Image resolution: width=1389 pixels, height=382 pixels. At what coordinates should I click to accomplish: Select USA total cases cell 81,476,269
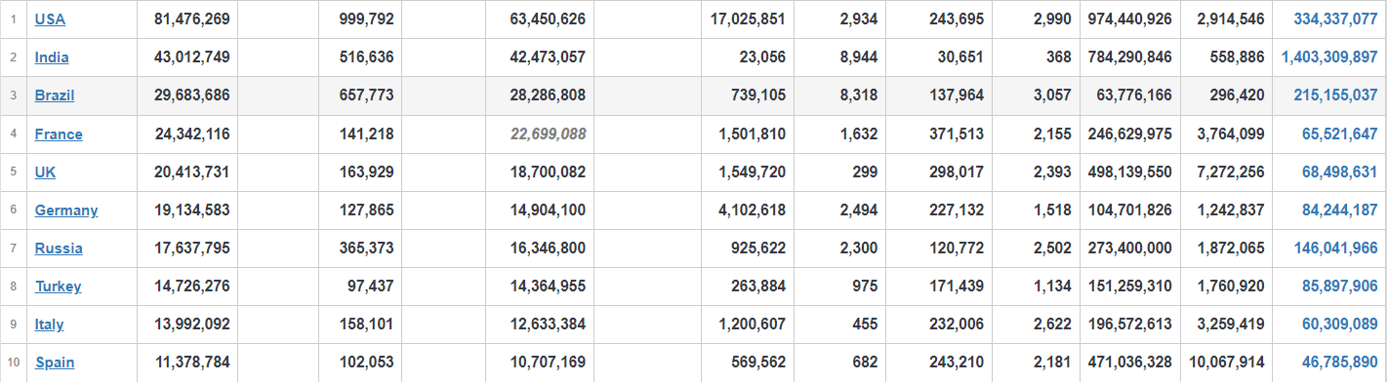(192, 19)
